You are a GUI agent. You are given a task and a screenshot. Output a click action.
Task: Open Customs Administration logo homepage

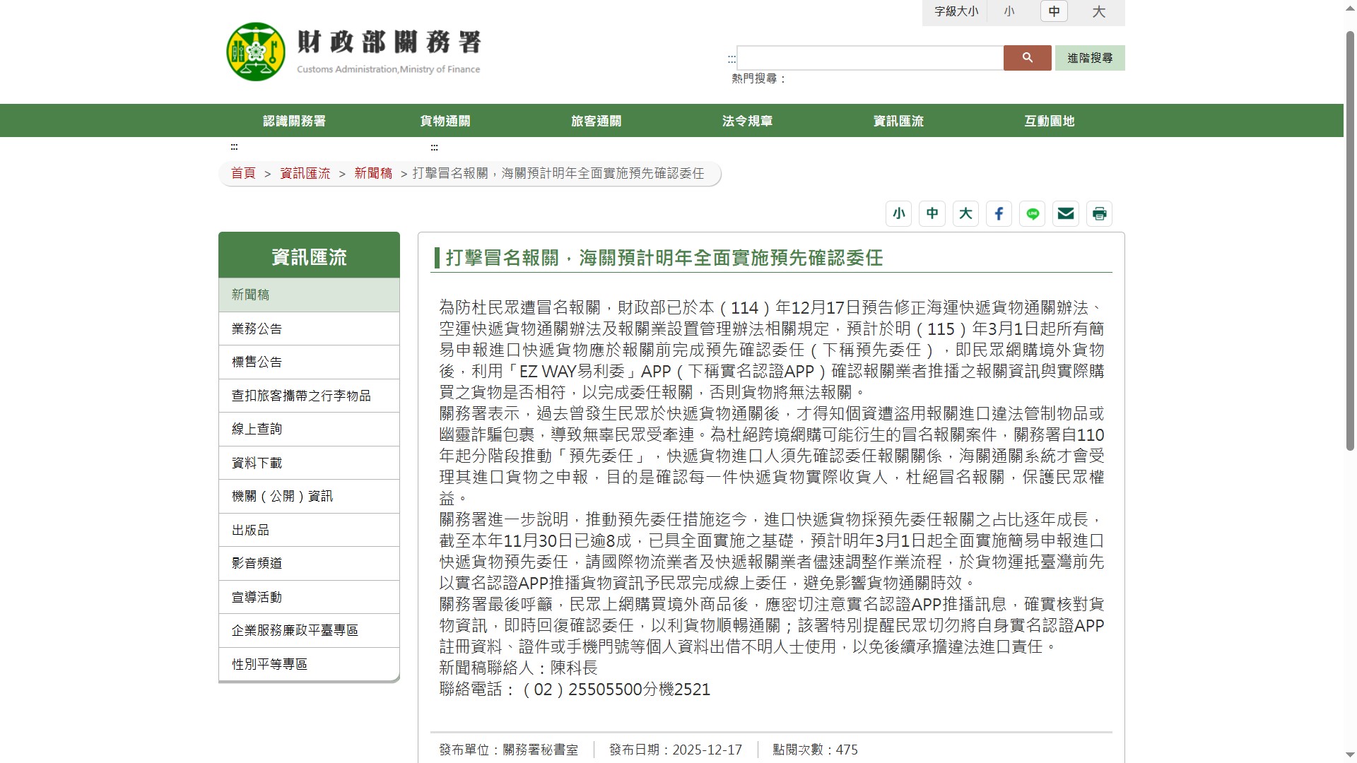tap(353, 52)
